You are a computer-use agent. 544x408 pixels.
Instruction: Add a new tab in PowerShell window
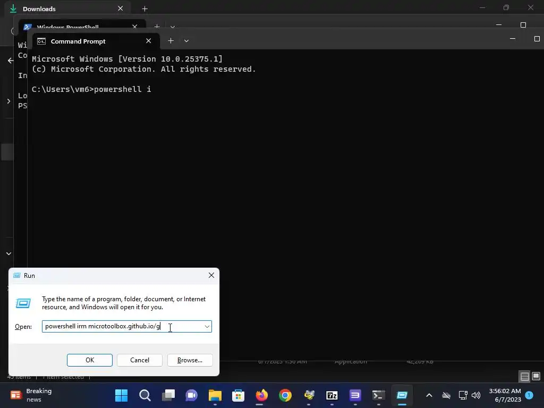(x=157, y=27)
